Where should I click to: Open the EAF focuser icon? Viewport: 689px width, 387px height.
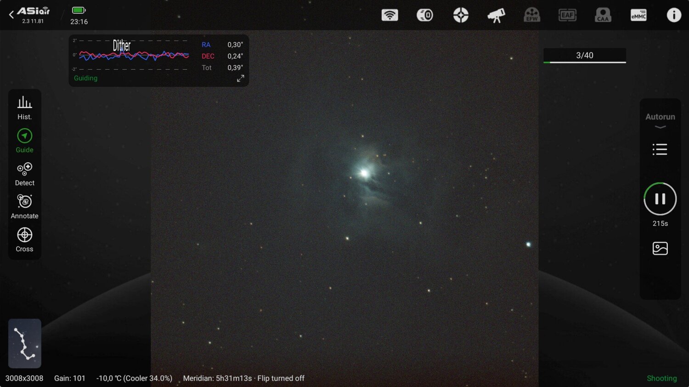[x=567, y=15]
